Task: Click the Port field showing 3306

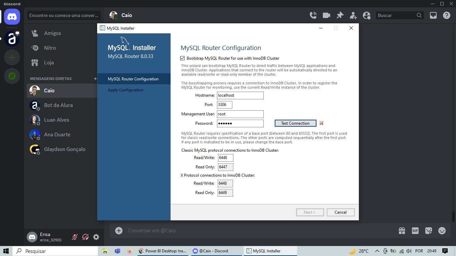Action: click(225, 105)
